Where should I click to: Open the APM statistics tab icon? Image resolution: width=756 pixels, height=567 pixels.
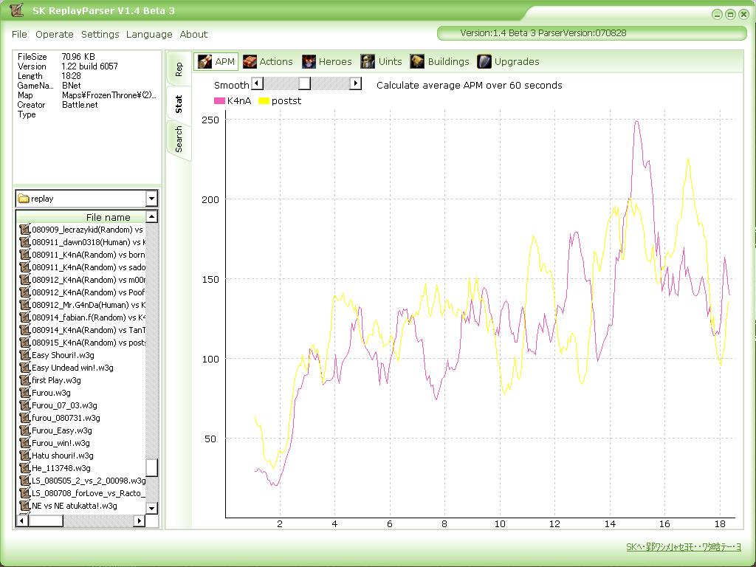click(205, 61)
